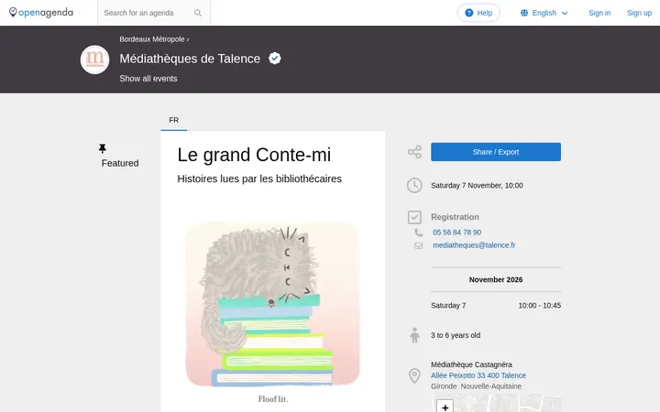Click the envelope email icon
The image size is (660, 412).
click(x=418, y=245)
